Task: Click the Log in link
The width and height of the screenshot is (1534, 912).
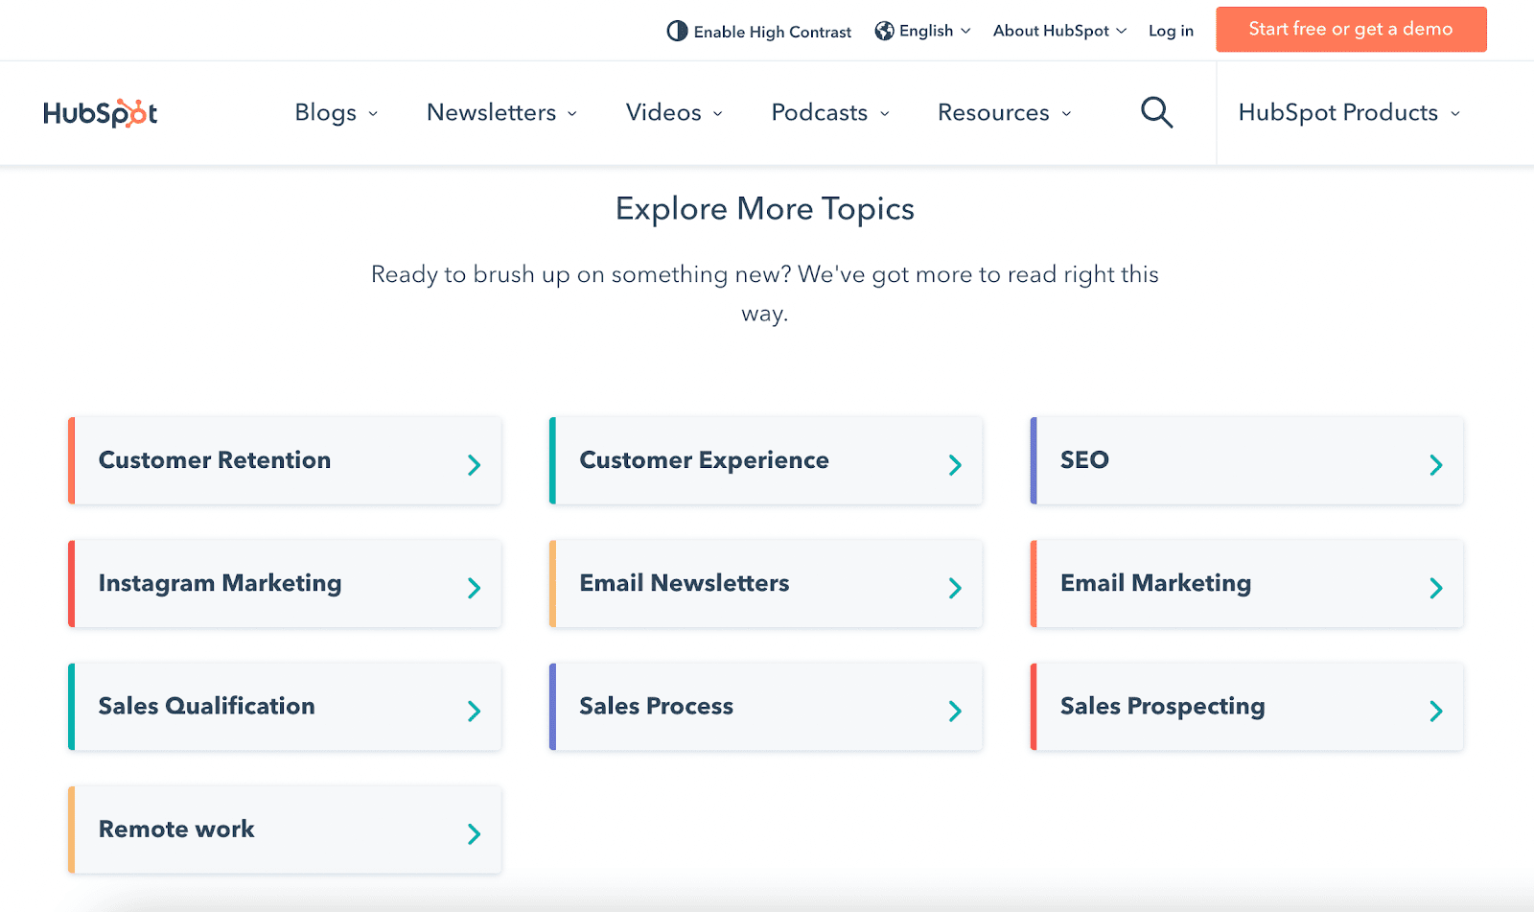Action: click(x=1171, y=31)
